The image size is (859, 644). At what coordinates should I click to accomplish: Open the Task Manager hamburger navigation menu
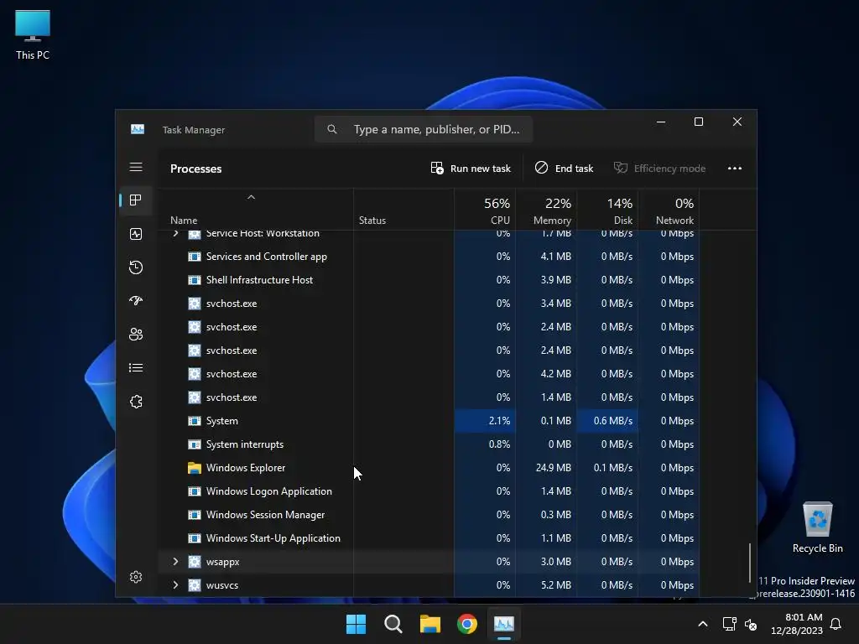pyautogui.click(x=136, y=167)
